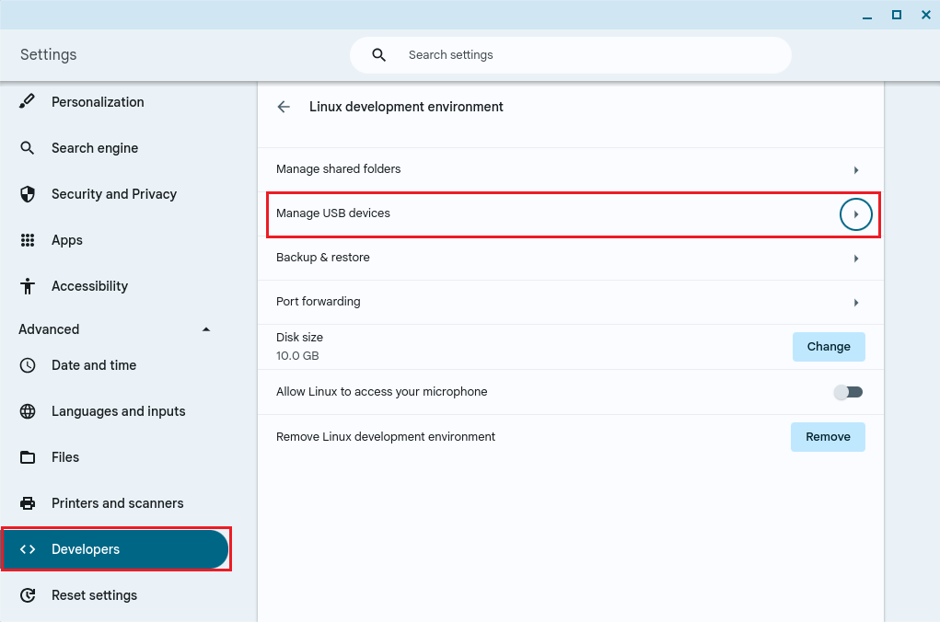Click the Search settings input field

tap(589, 55)
